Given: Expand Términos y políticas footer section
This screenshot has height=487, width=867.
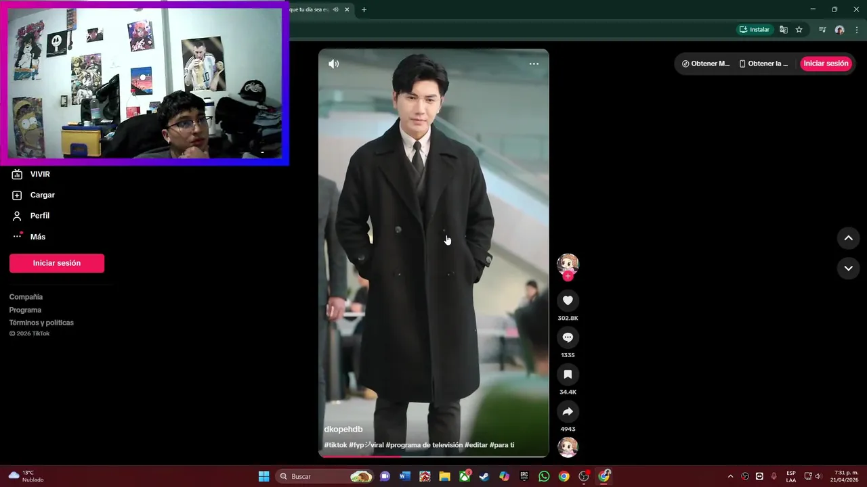Looking at the screenshot, I should pos(41,323).
